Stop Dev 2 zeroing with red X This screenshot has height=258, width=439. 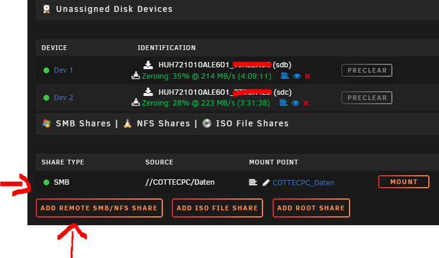[x=306, y=103]
